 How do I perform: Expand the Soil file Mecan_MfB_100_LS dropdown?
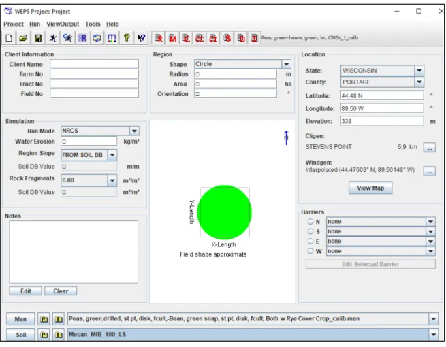[x=434, y=335]
